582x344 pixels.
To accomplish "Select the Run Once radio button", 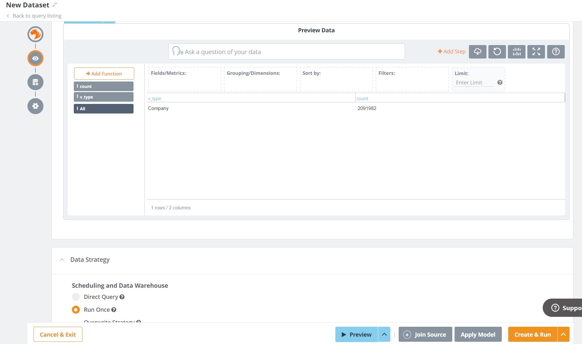I will [76, 309].
